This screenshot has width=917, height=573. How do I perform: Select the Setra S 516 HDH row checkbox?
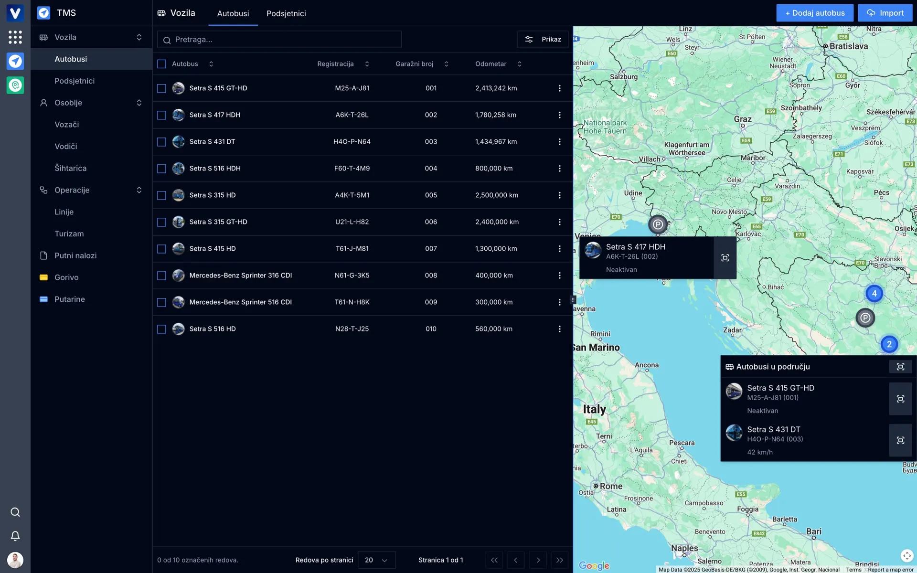(x=161, y=169)
